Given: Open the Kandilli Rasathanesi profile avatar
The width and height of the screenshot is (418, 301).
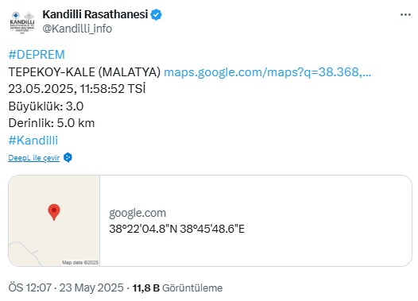Looking at the screenshot, I should point(22,22).
